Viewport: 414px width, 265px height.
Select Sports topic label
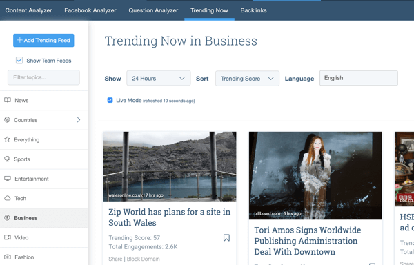click(22, 159)
